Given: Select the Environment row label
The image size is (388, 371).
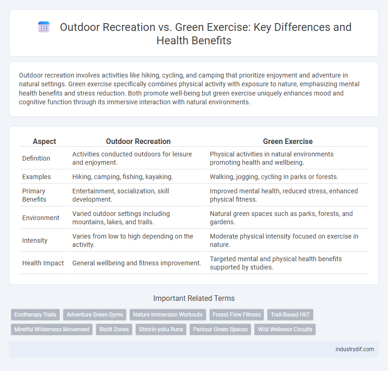Looking at the screenshot, I should point(41,218).
